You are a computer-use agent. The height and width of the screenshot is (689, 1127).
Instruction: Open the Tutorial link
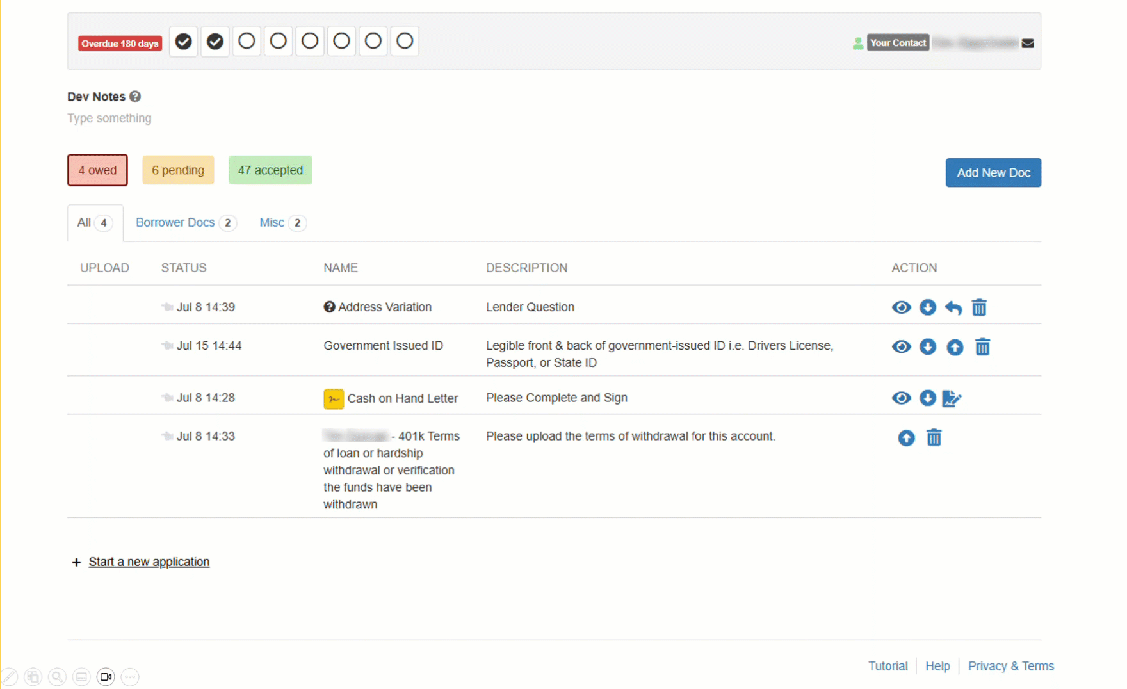[x=888, y=666]
